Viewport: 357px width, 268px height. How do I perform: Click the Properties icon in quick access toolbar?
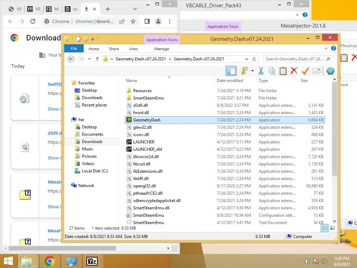[78, 39]
